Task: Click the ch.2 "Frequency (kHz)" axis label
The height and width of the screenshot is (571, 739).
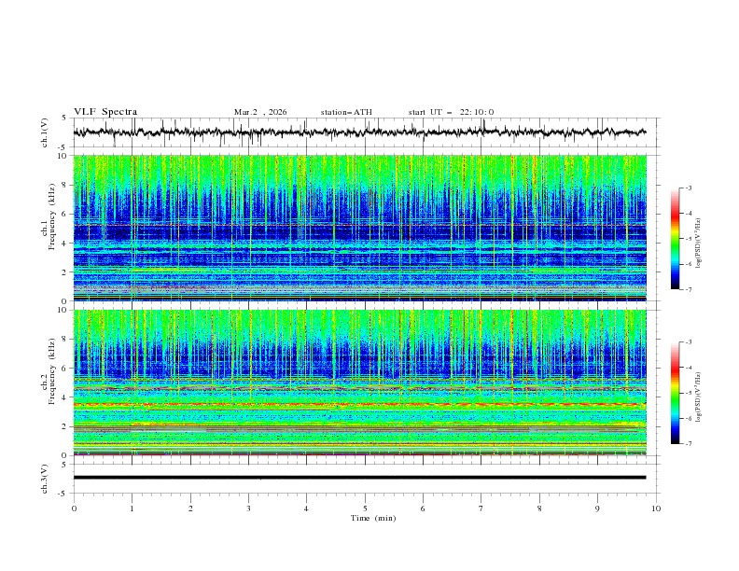Action: pos(52,371)
